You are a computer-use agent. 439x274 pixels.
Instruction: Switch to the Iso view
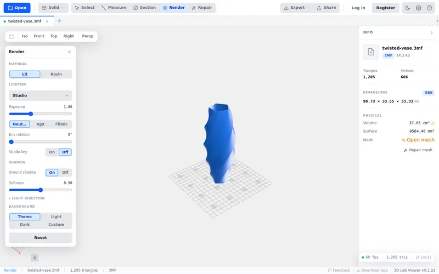pyautogui.click(x=25, y=36)
